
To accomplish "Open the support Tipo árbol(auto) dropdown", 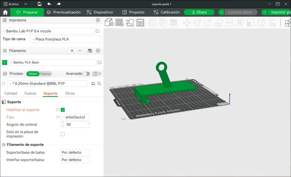I will tap(75, 117).
